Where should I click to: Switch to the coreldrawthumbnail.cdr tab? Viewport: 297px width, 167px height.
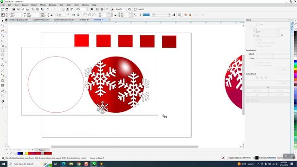(64, 19)
